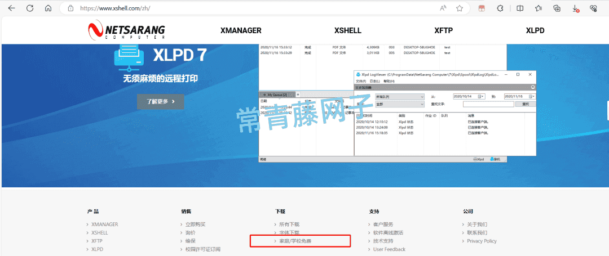The height and width of the screenshot is (256, 609).
Task: Open XMANAGER in the top navigation
Action: 241,30
